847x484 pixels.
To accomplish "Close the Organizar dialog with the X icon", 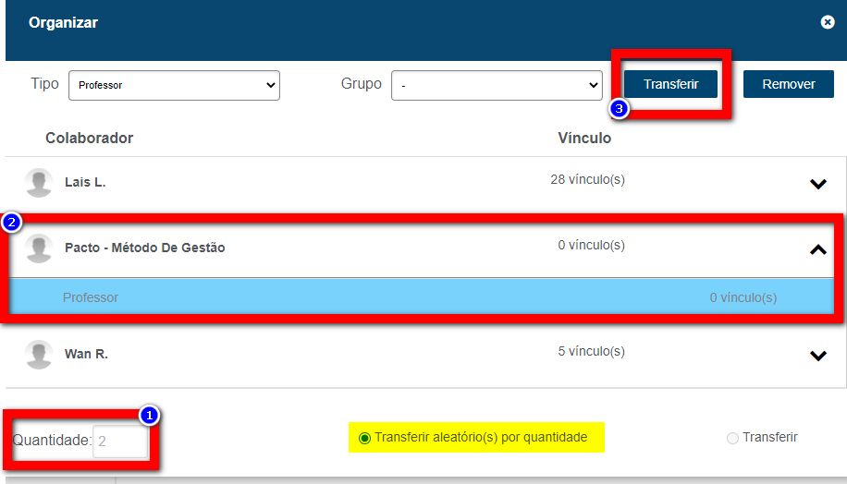I will (828, 22).
